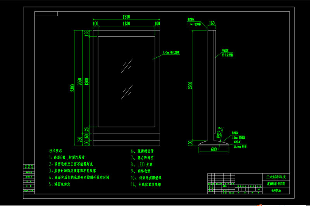The width and height of the screenshot is (310, 206).
Task: Select the 600 base width dimension
Action: point(214,149)
